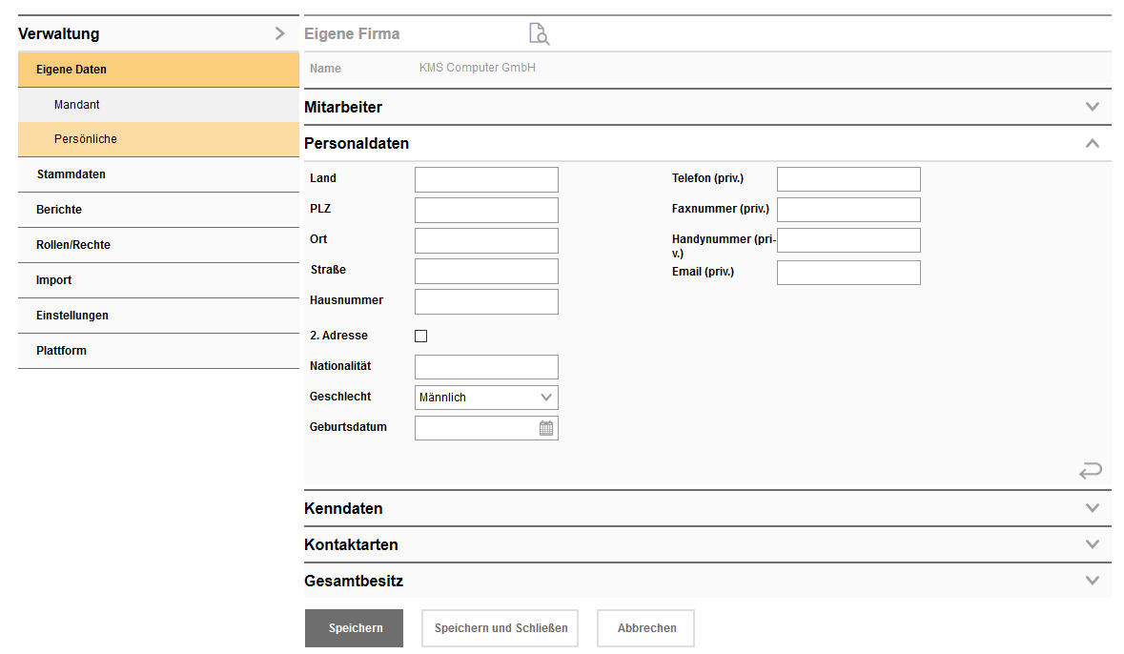Click the Kenndaten expand arrow
The height and width of the screenshot is (654, 1124).
(1092, 508)
